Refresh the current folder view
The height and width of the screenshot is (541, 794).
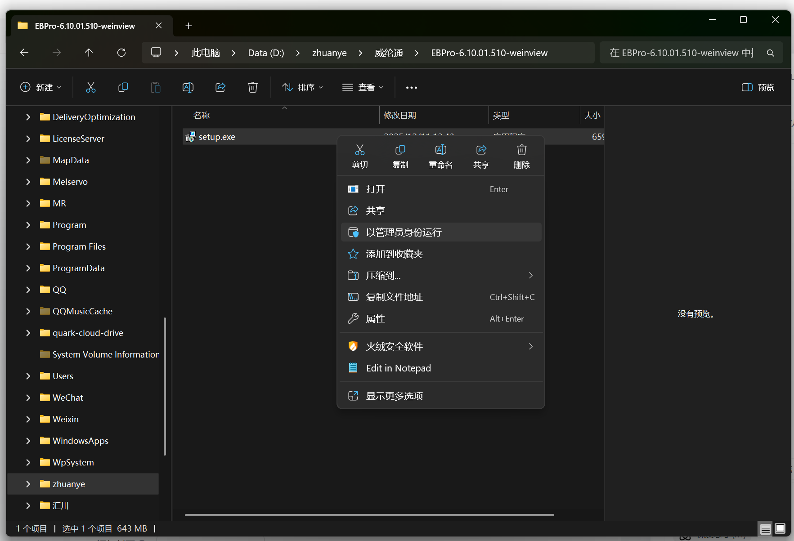(121, 53)
